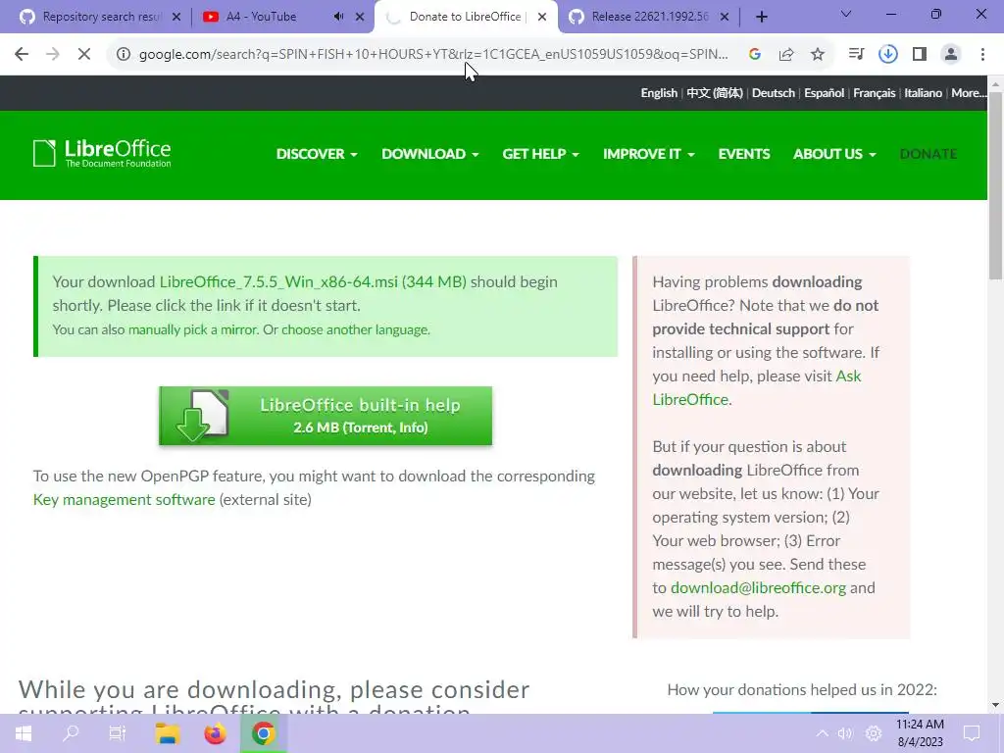The image size is (1004, 753).
Task: Switch site language to Français
Action: point(874,93)
